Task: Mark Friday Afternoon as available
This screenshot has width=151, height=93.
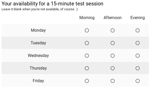Action: click(113, 81)
